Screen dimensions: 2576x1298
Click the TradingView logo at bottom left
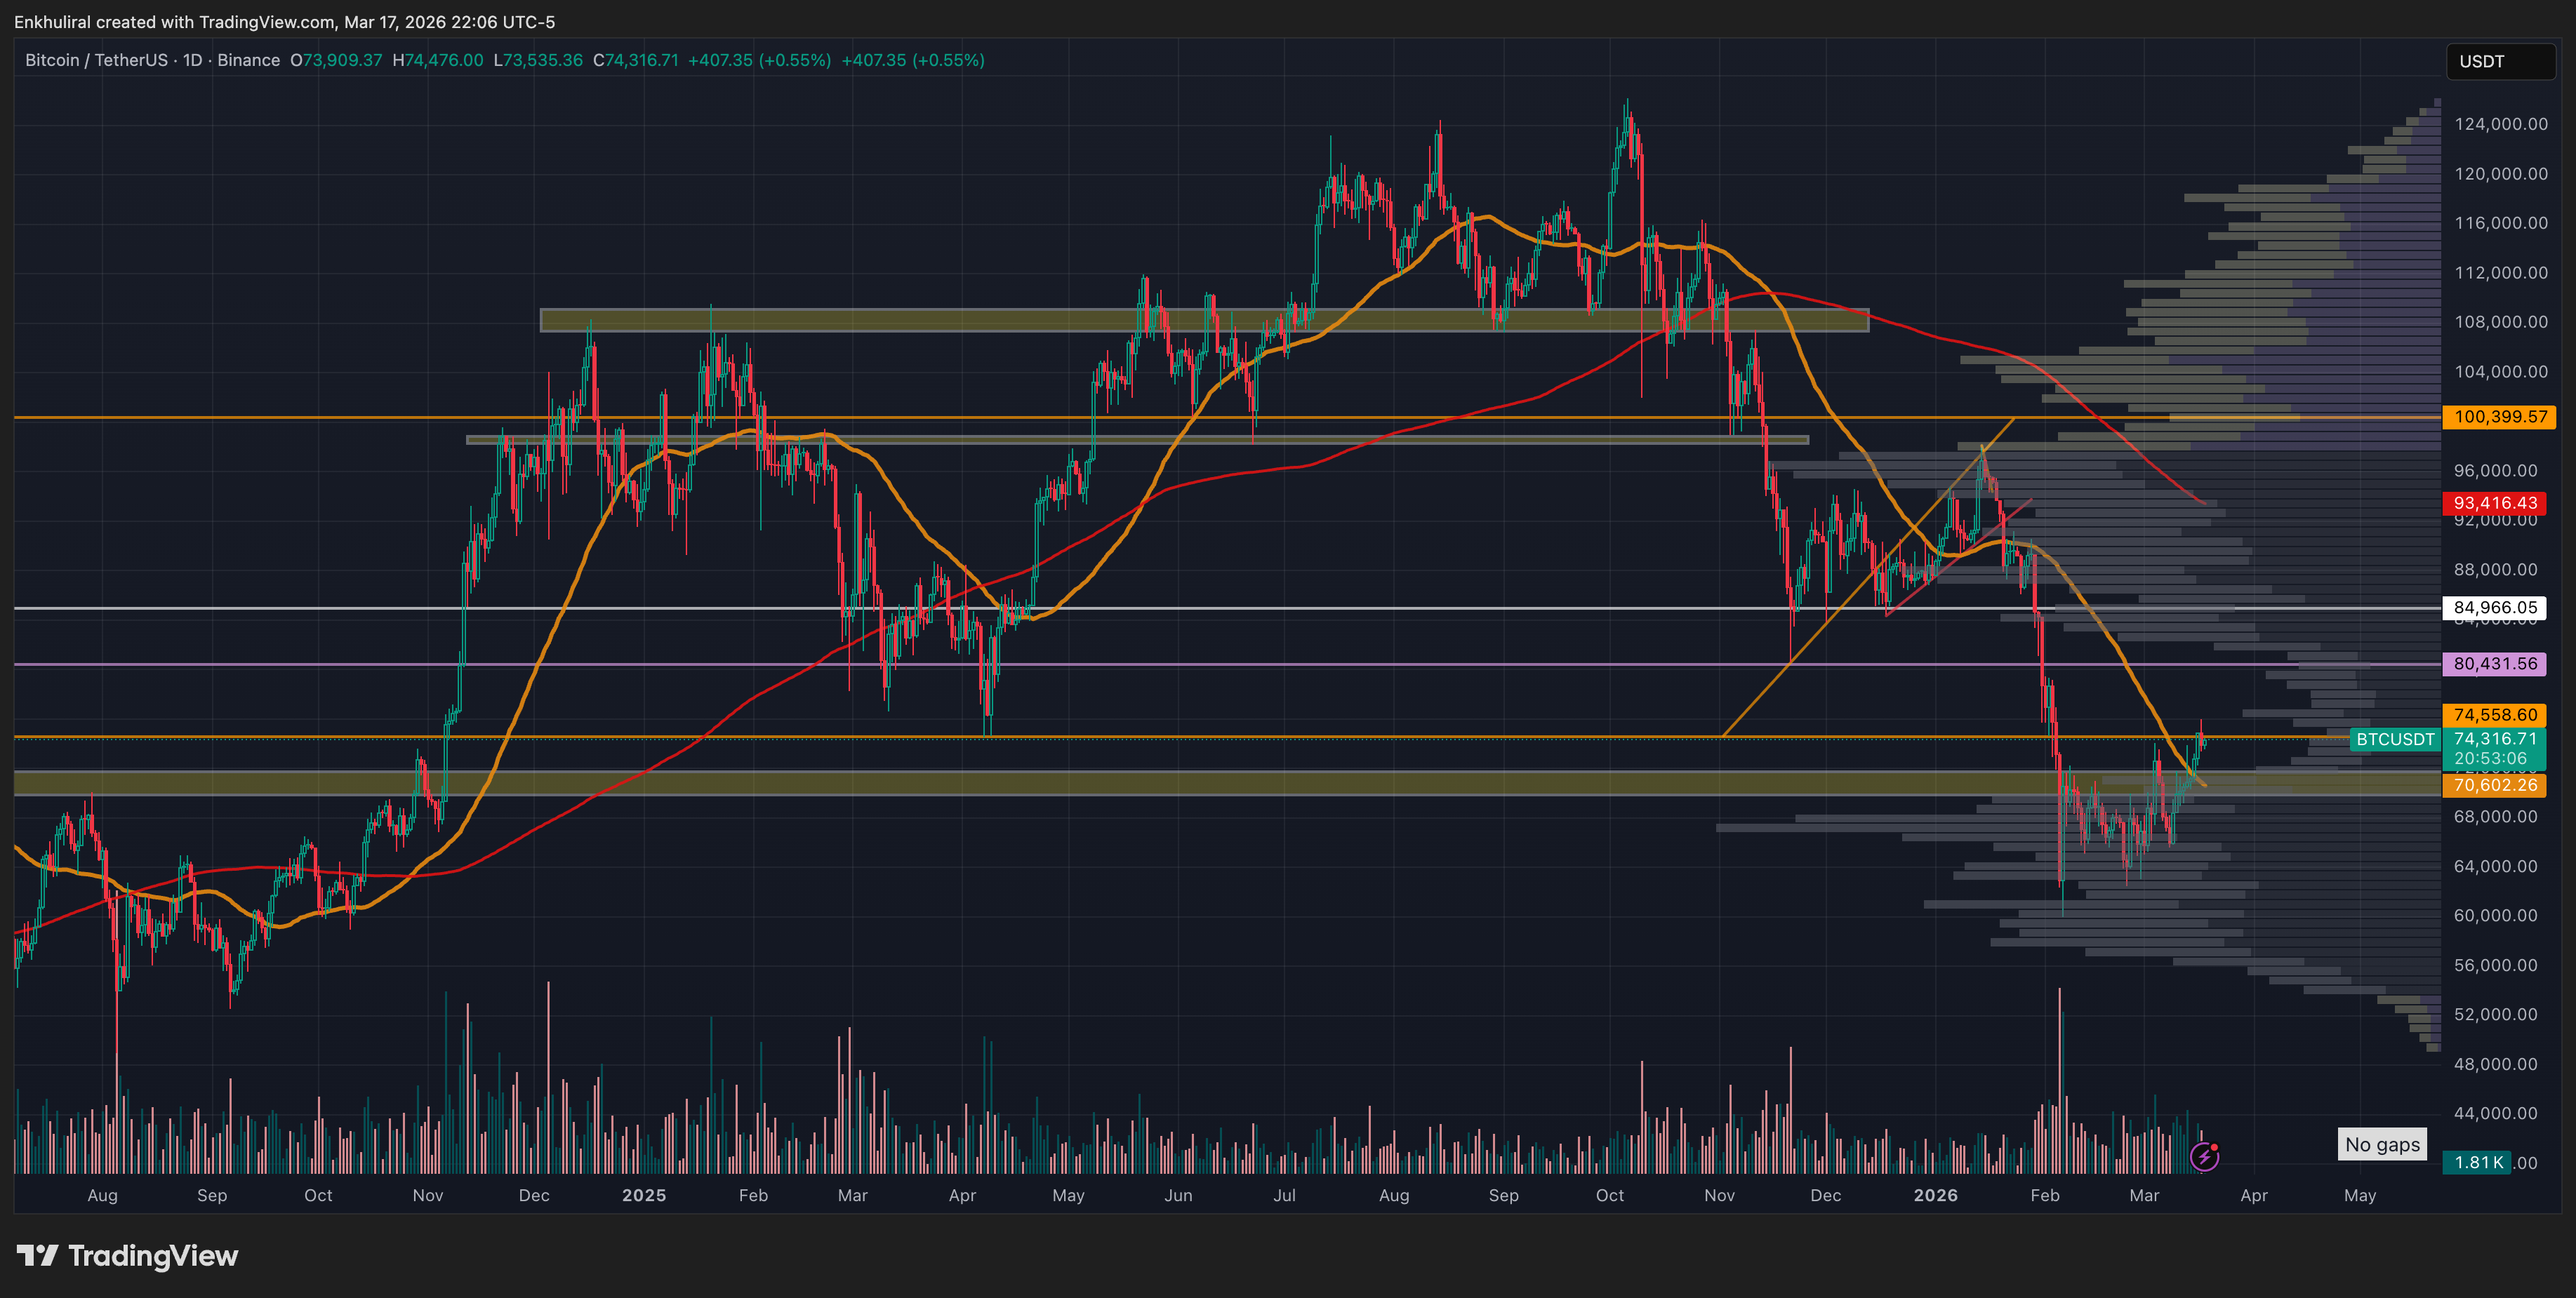(128, 1255)
